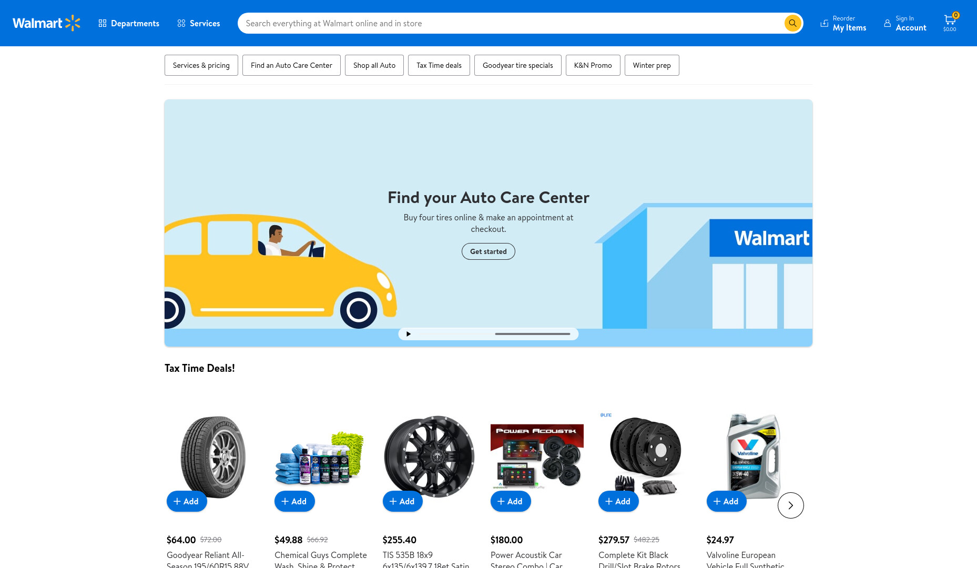Open TIS 535B black wheel image

(429, 456)
